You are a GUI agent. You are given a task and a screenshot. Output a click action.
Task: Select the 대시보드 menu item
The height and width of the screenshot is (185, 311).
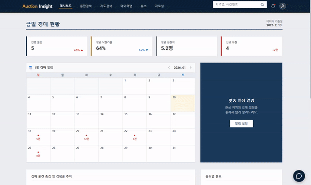tap(66, 6)
